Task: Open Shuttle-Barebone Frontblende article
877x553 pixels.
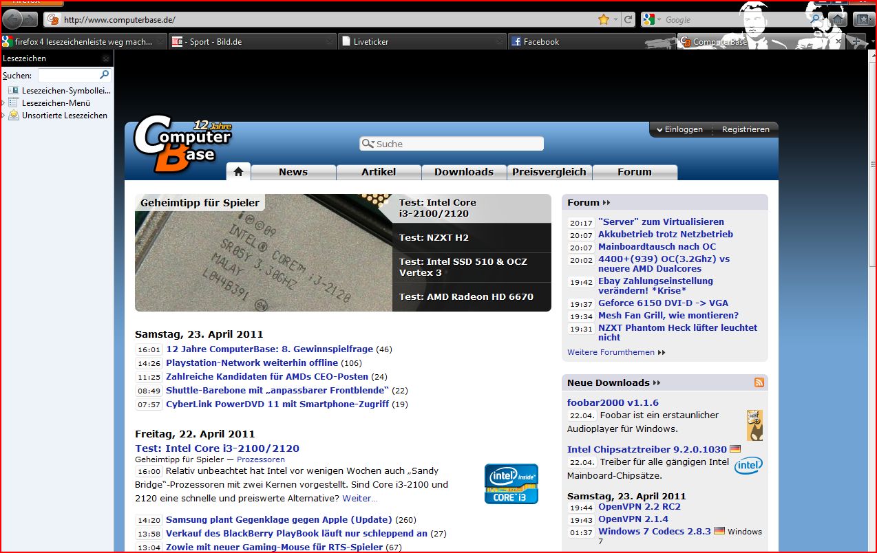Action: [x=277, y=391]
